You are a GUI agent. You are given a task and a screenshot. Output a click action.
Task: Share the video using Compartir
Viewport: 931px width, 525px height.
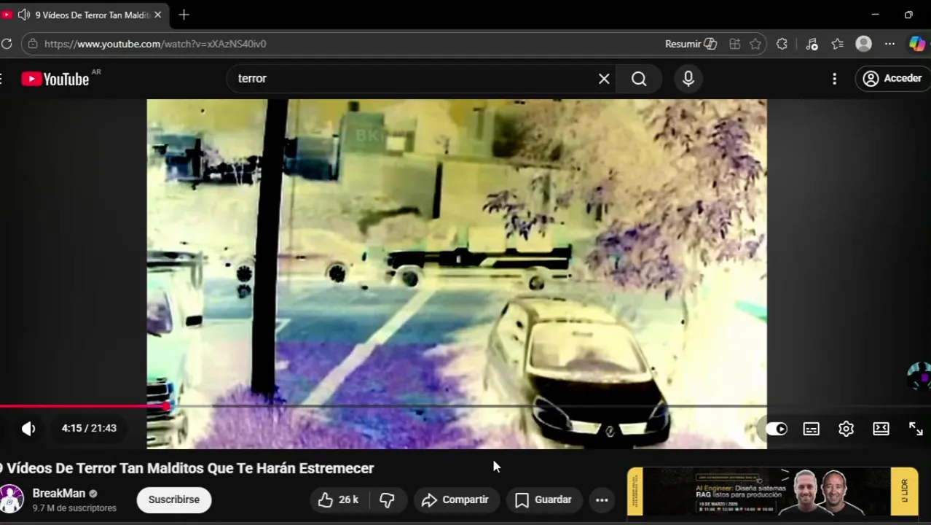455,499
